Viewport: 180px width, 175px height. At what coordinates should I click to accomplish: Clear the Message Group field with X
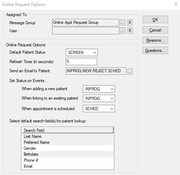coord(130,22)
